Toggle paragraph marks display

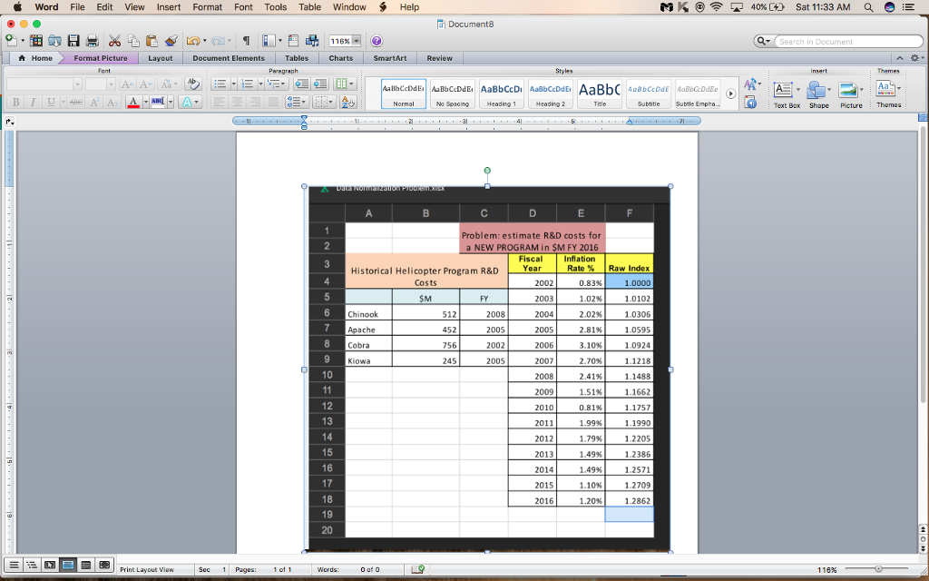(246, 41)
